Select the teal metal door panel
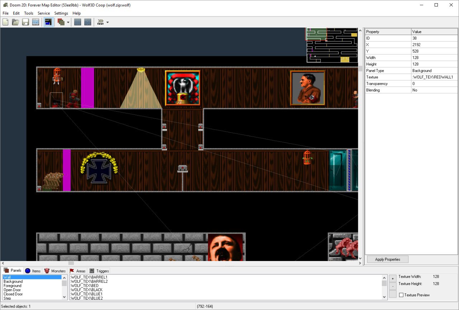 coord(338,170)
